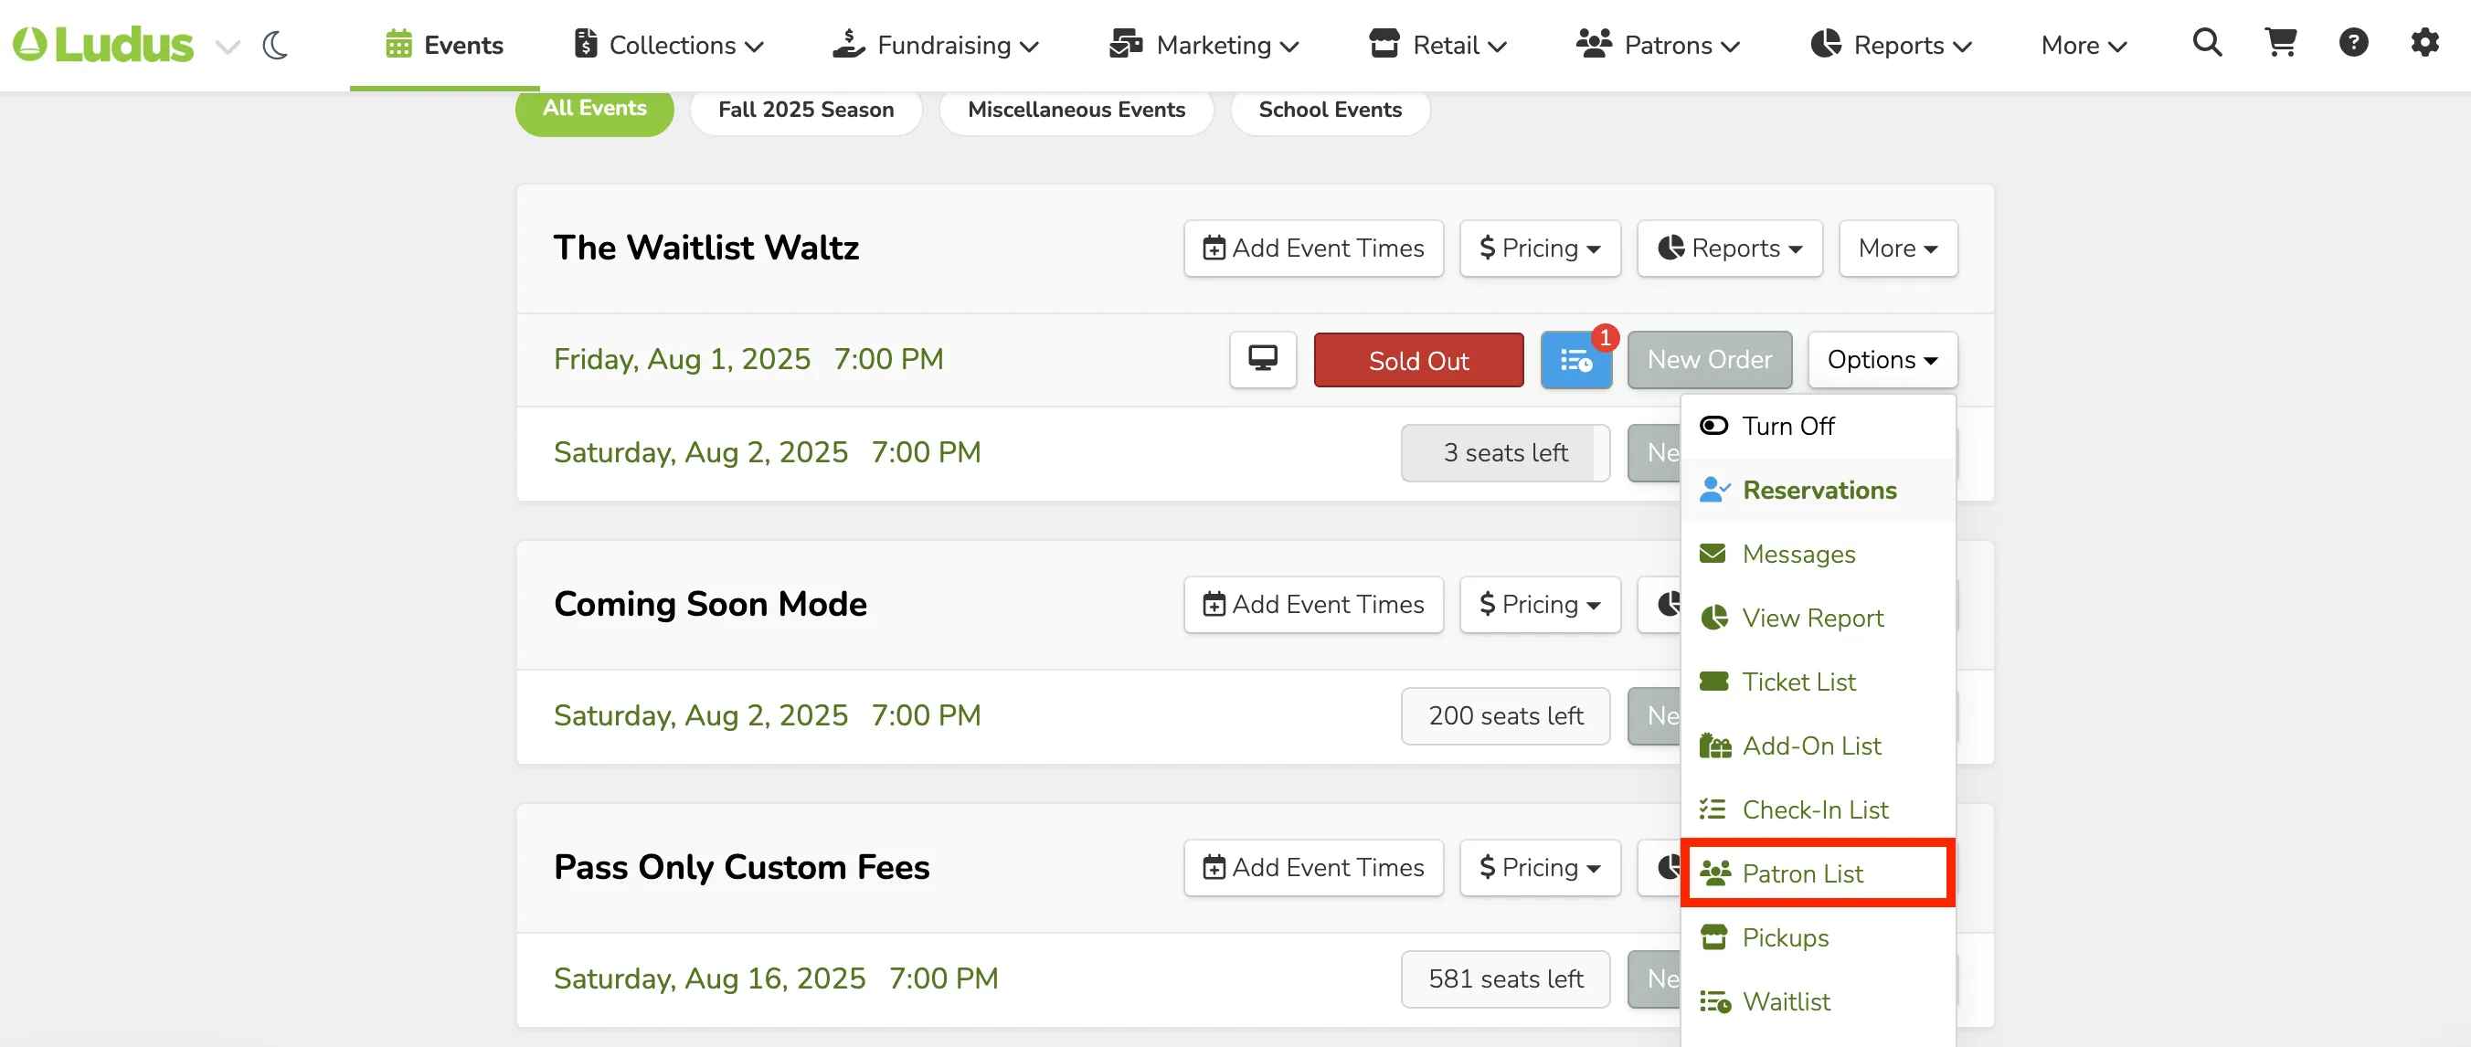Choose Patron List in the options menu
Screen dimensions: 2471x1047
[1818, 873]
